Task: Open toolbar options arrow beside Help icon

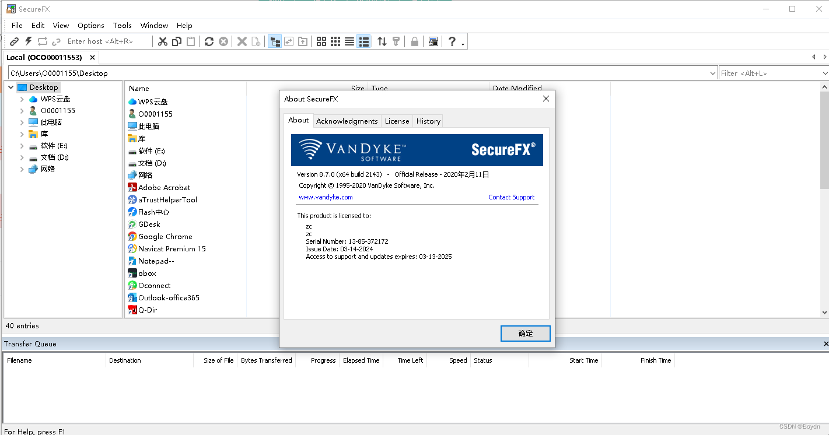Action: coord(463,44)
